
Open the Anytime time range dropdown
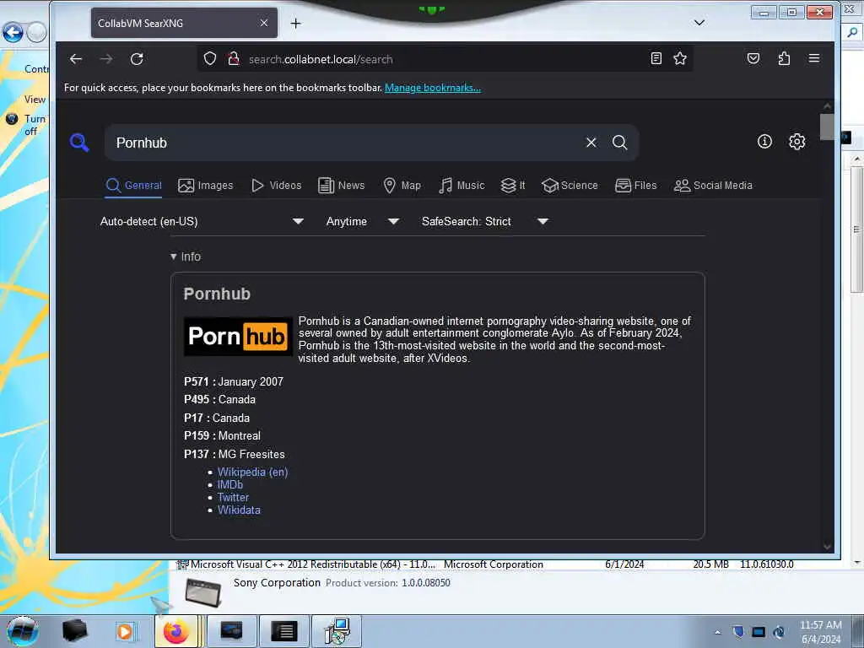click(362, 222)
